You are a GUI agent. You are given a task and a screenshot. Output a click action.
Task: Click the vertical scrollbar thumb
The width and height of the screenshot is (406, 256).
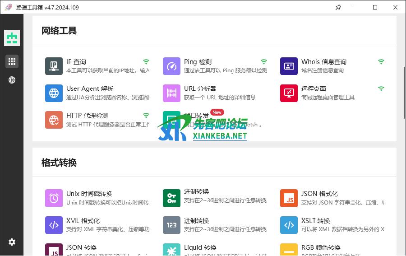point(404,93)
